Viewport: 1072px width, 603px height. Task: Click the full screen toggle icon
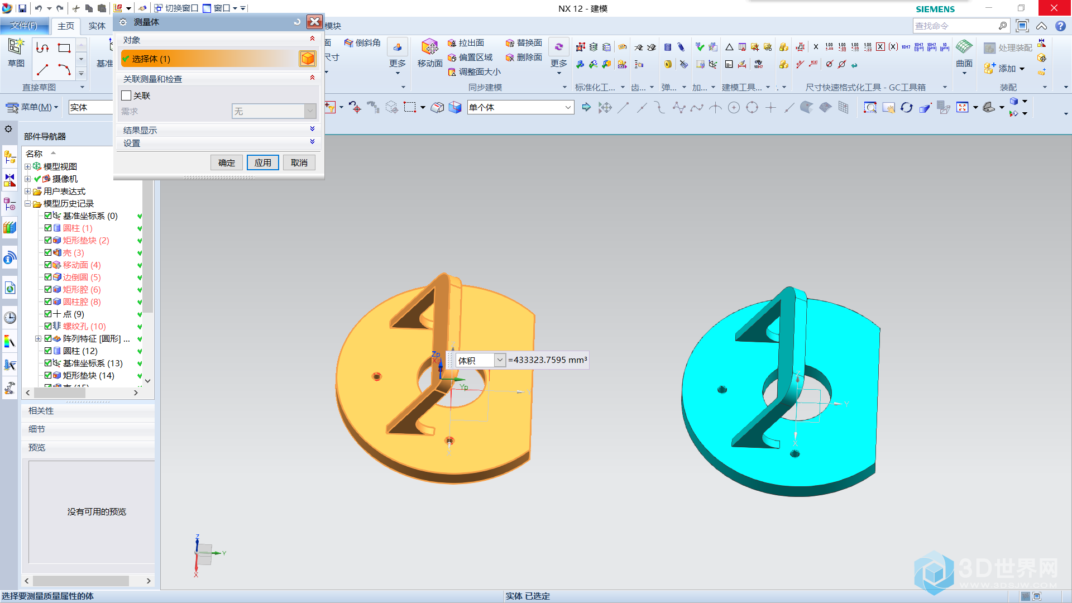[1022, 26]
